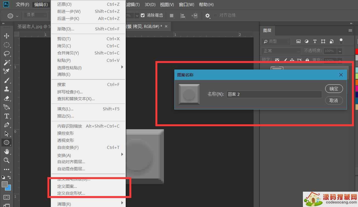Collapse the Layers panel dock double arrows
Image resolution: width=358 pixels, height=207 pixels.
[x=351, y=24]
